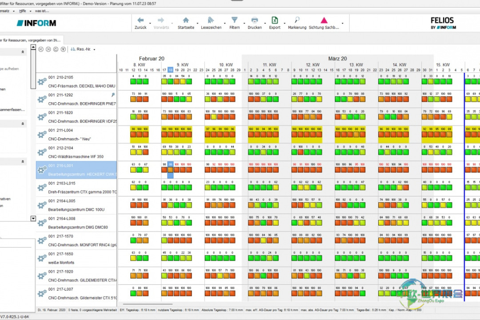Select the Markierung magnifier tool
This screenshot has height=320, width=480.
[297, 20]
